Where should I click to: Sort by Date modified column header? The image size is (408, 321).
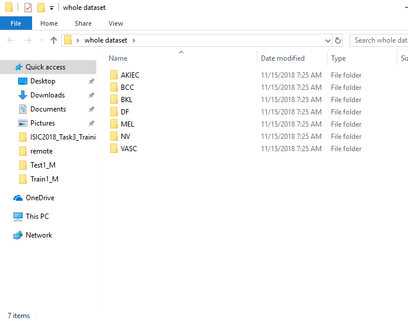[x=283, y=58]
